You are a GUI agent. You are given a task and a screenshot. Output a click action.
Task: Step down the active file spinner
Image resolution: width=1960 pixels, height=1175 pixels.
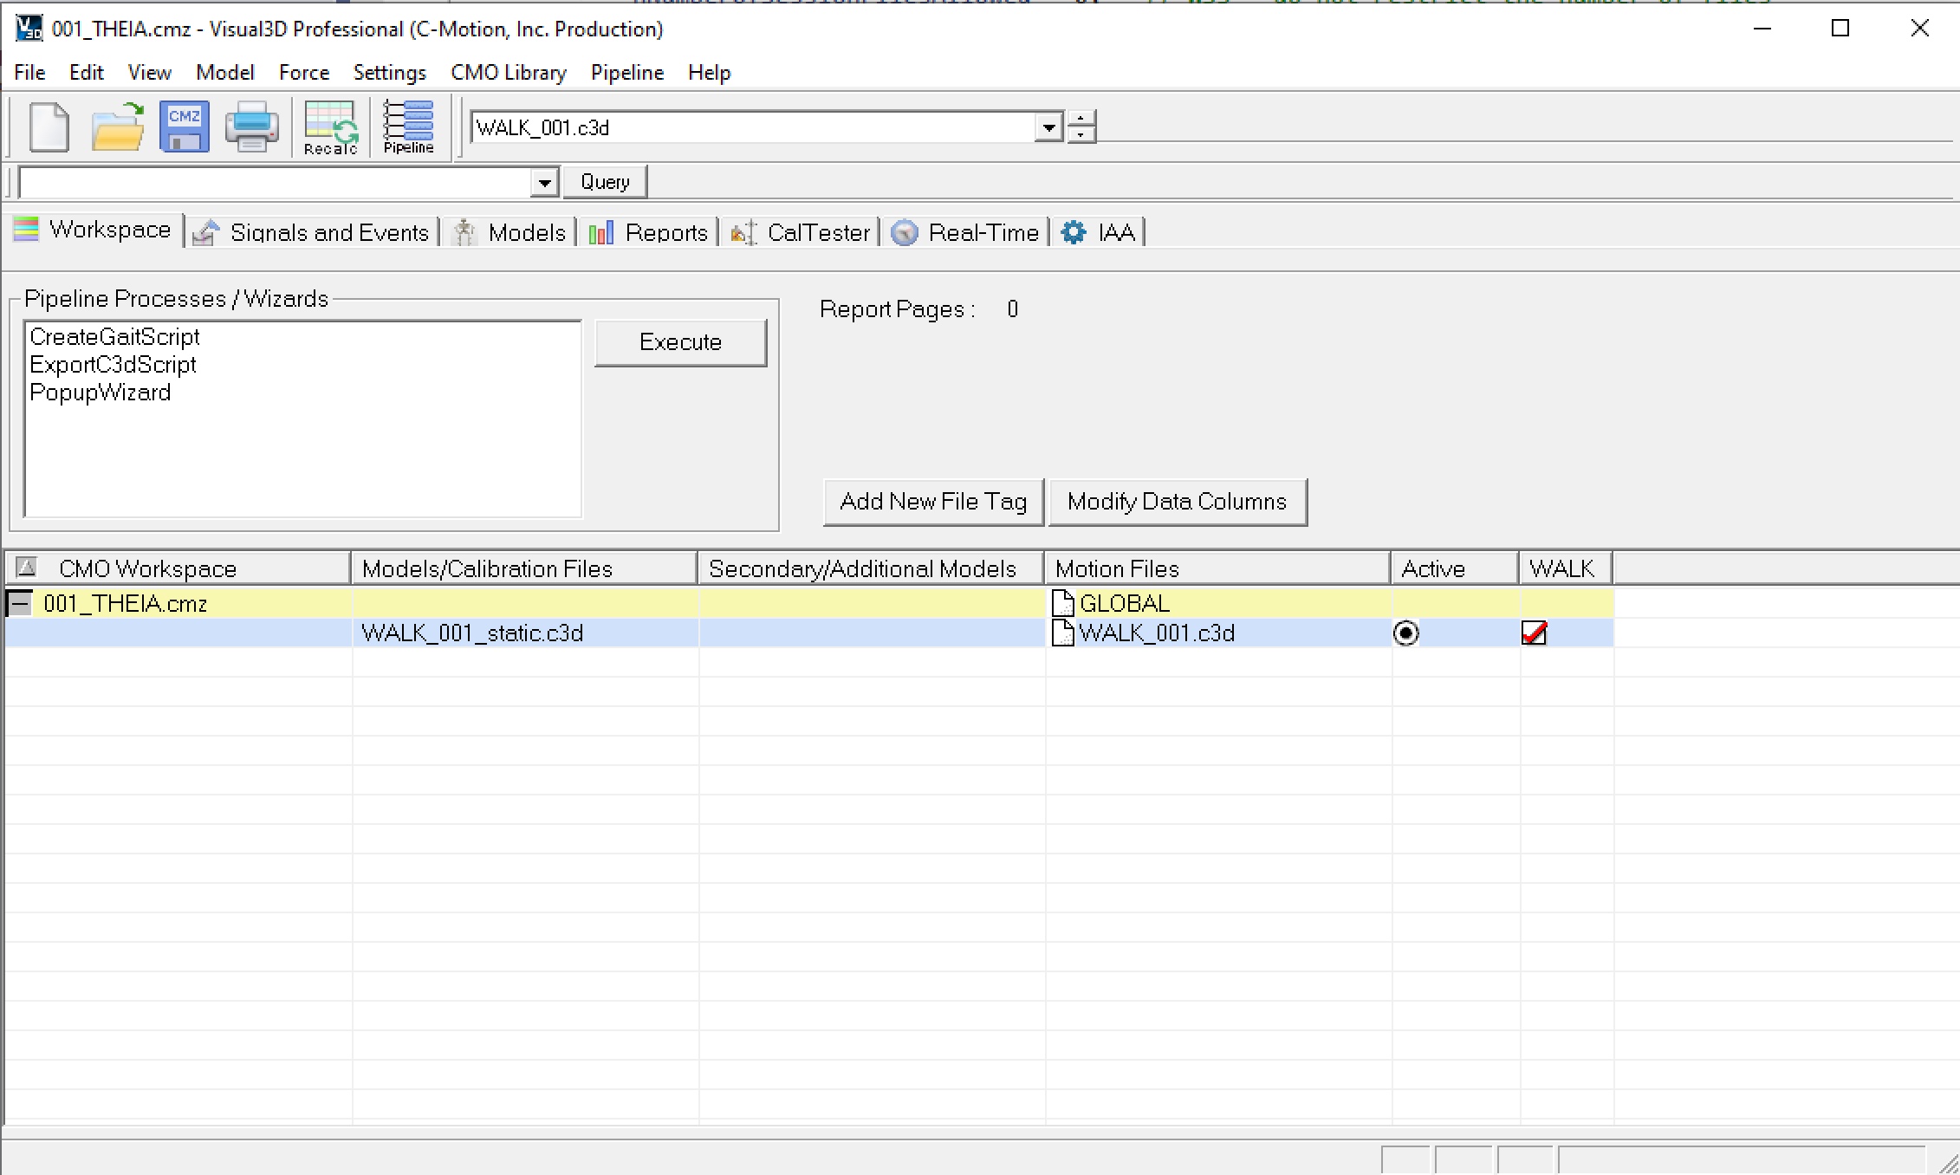click(1081, 135)
